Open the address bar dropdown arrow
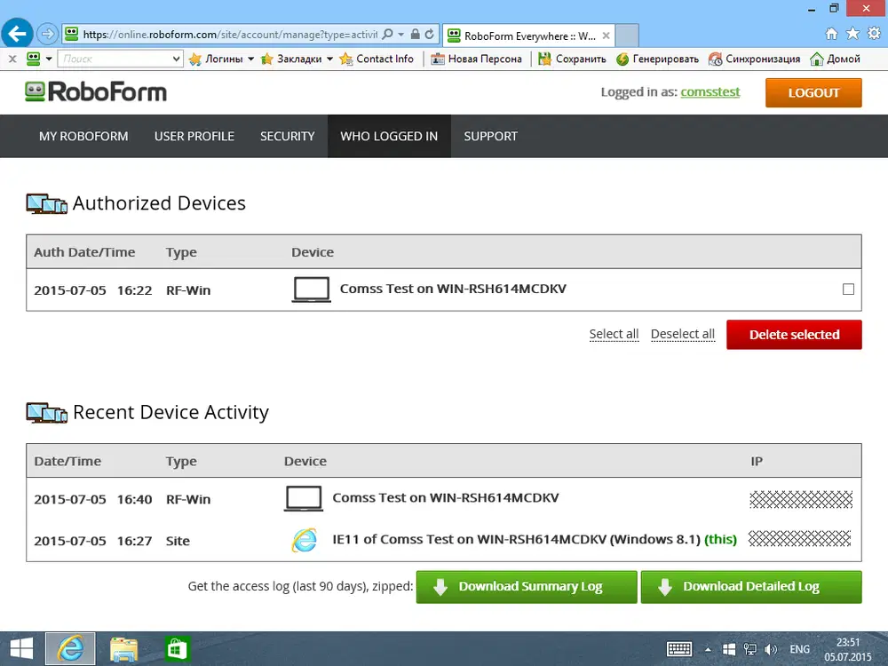 point(401,34)
